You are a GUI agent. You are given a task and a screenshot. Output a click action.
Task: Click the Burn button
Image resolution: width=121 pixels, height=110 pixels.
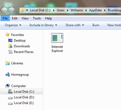pyautogui.click(x=96, y=25)
